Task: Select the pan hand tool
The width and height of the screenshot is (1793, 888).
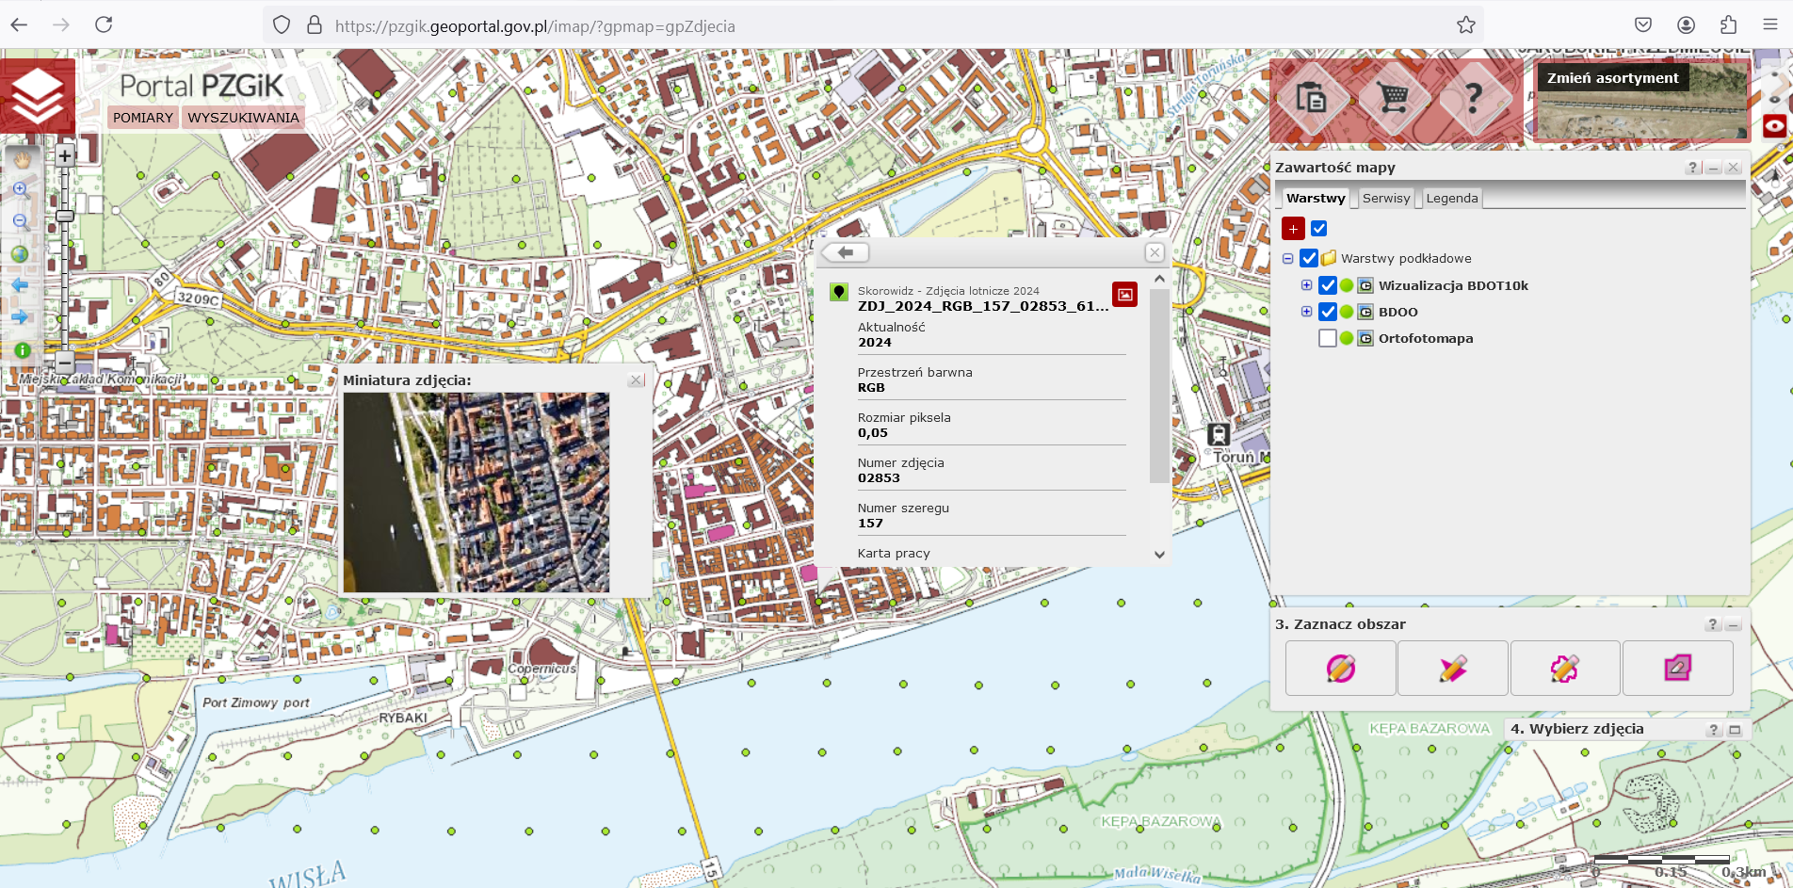Action: tap(21, 158)
